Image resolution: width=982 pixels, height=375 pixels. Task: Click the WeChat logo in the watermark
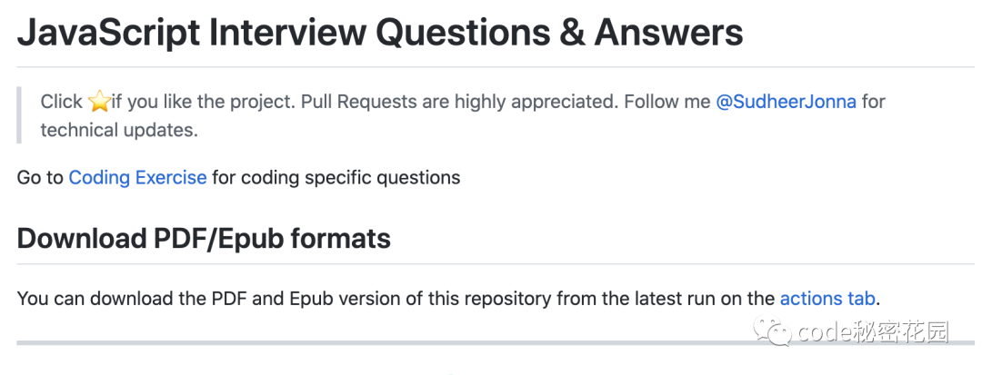point(772,331)
